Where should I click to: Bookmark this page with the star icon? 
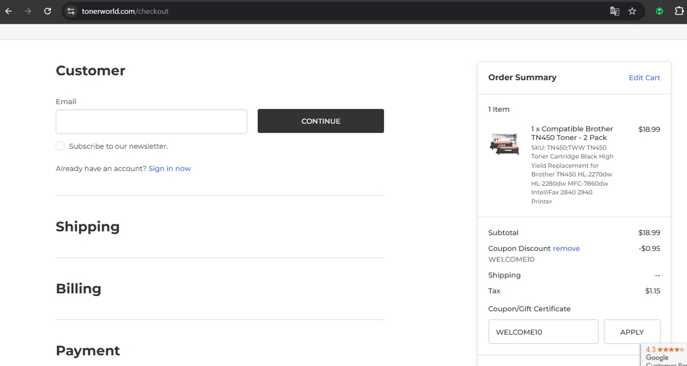632,11
